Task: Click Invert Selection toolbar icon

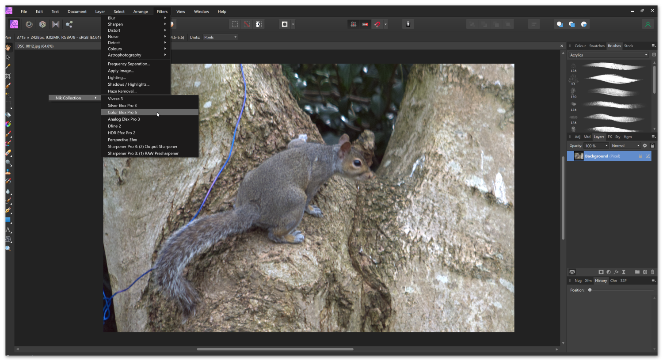Action: (x=259, y=24)
